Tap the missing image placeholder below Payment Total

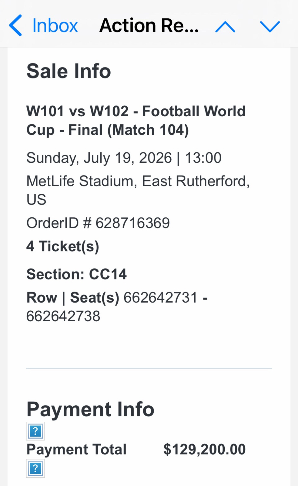point(35,468)
